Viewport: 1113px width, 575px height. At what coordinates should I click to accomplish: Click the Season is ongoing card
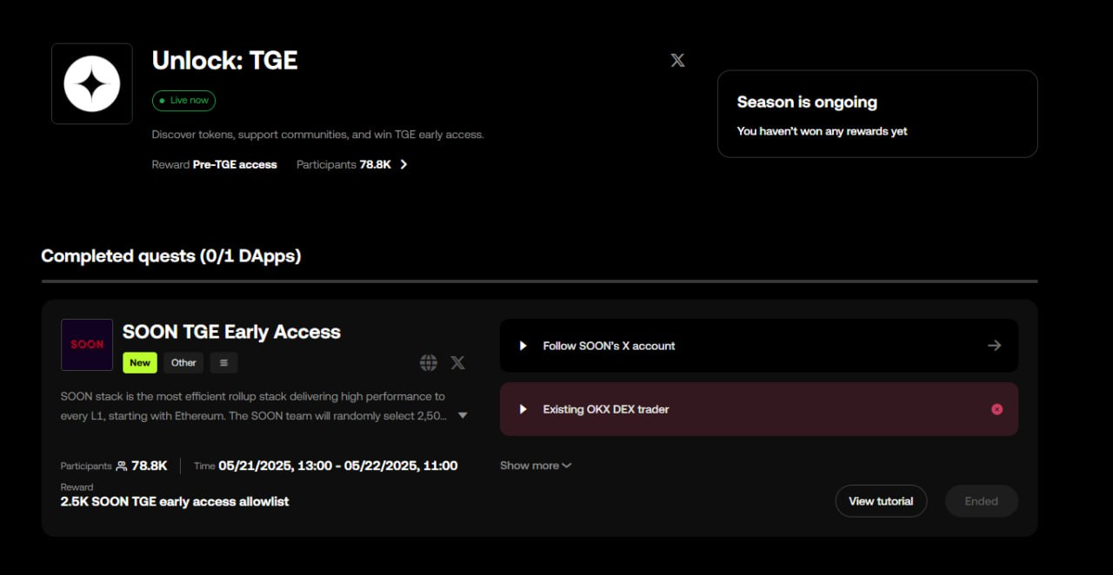[877, 114]
